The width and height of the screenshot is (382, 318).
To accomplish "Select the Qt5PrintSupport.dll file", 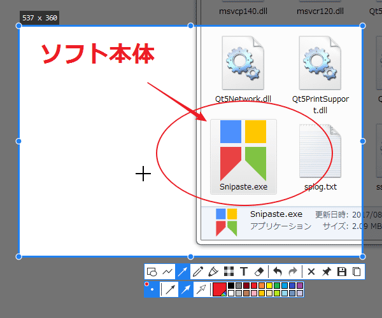I will coord(320,75).
